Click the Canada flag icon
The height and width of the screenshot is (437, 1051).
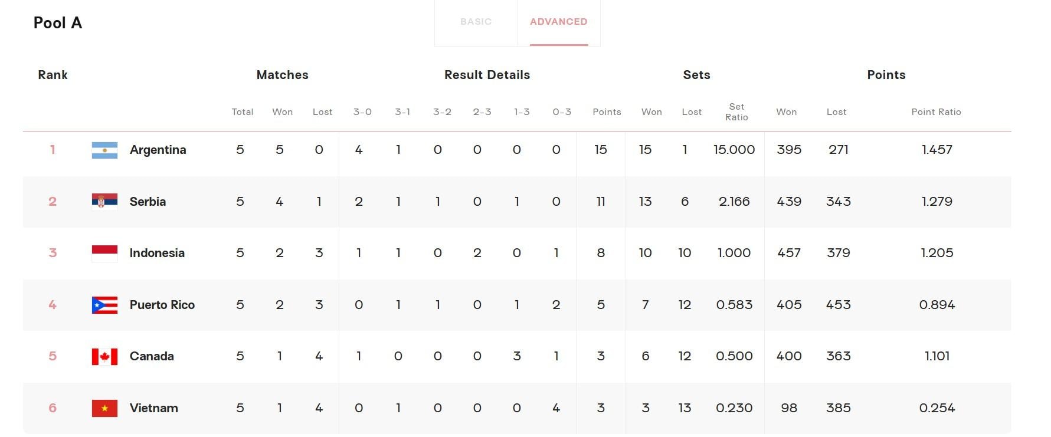coord(104,357)
